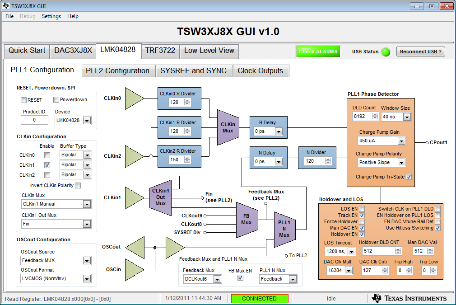Toggle Charge Pump Tri-State checkbox
Screen dimensions: 456x305
click(x=409, y=177)
